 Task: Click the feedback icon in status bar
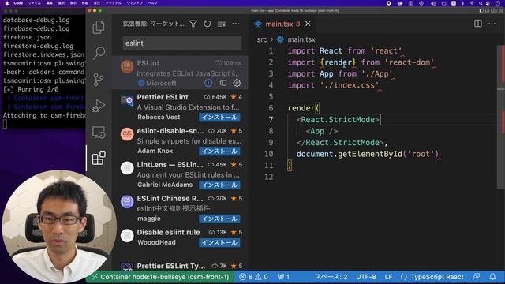click(x=477, y=277)
